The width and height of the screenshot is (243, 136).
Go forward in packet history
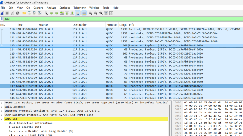click(x=57, y=13)
